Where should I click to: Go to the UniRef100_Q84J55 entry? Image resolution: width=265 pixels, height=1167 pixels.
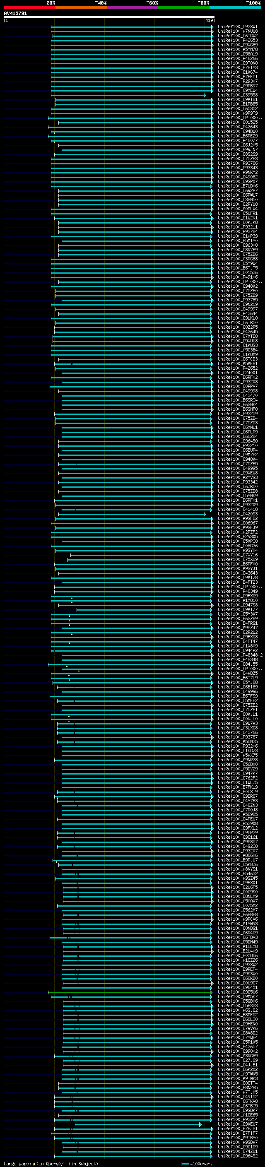pyautogui.click(x=237, y=664)
